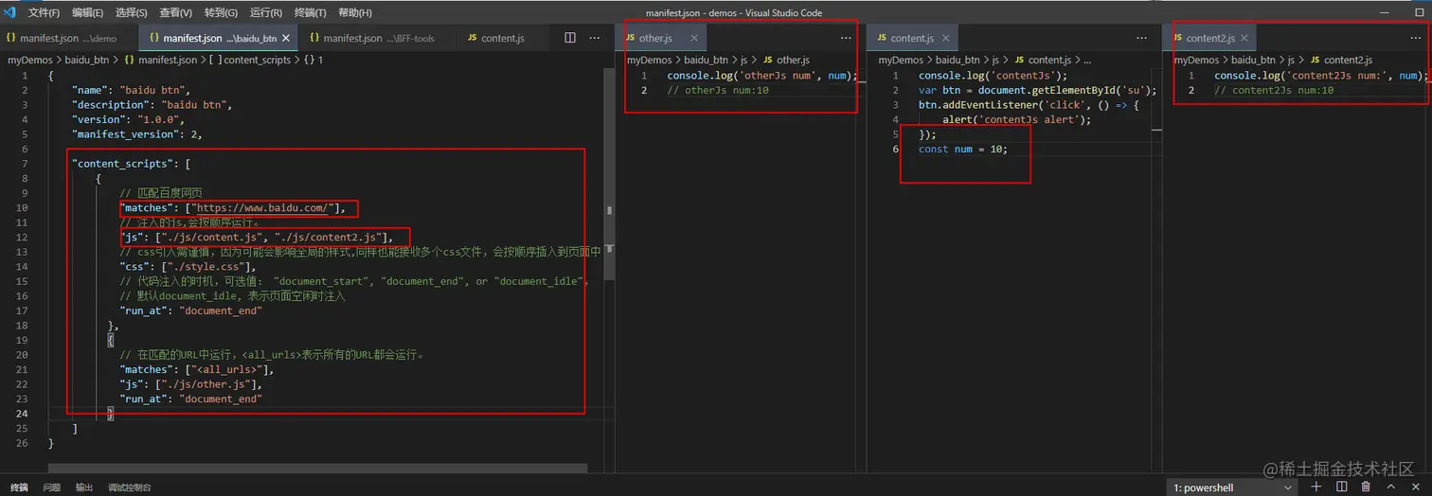The height and width of the screenshot is (496, 1432).
Task: Click myDemos breadcrumb in manifest.json editor
Action: point(28,60)
